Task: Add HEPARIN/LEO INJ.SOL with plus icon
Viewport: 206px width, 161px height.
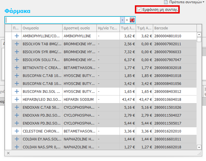Action: 17,100
